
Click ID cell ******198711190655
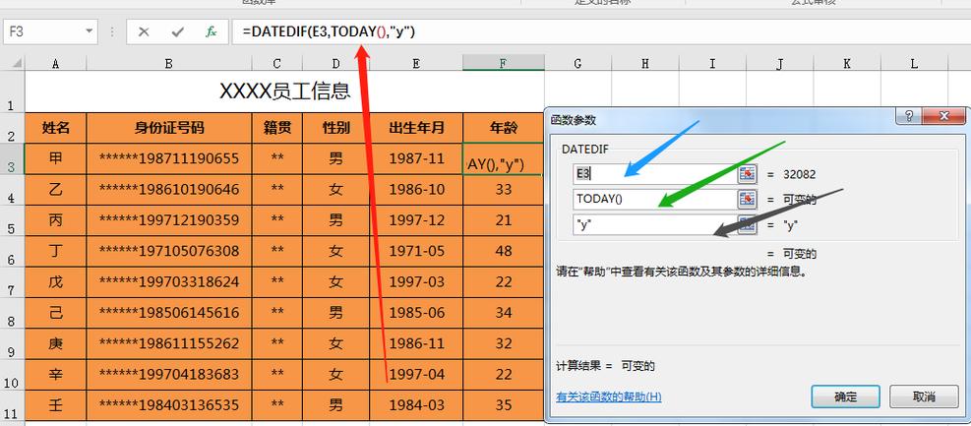(169, 158)
